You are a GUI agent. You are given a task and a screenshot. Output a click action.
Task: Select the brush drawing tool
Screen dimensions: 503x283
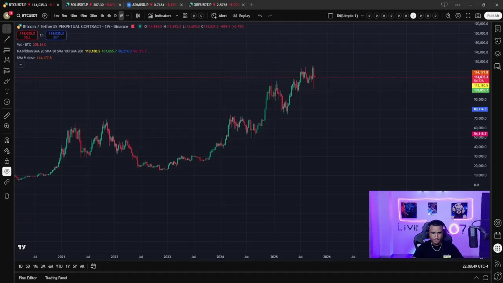pyautogui.click(x=7, y=81)
